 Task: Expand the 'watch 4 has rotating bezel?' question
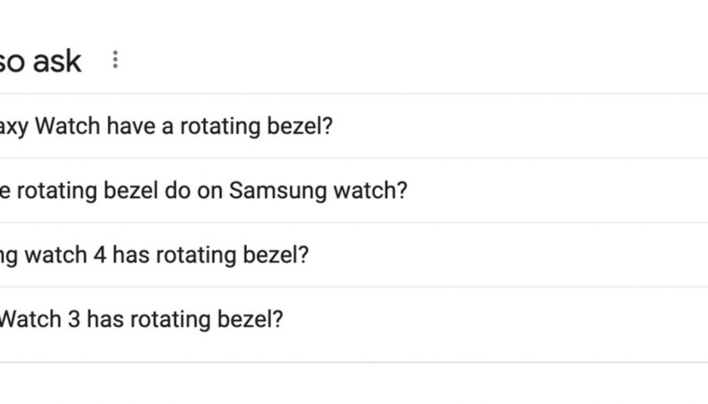coord(155,255)
